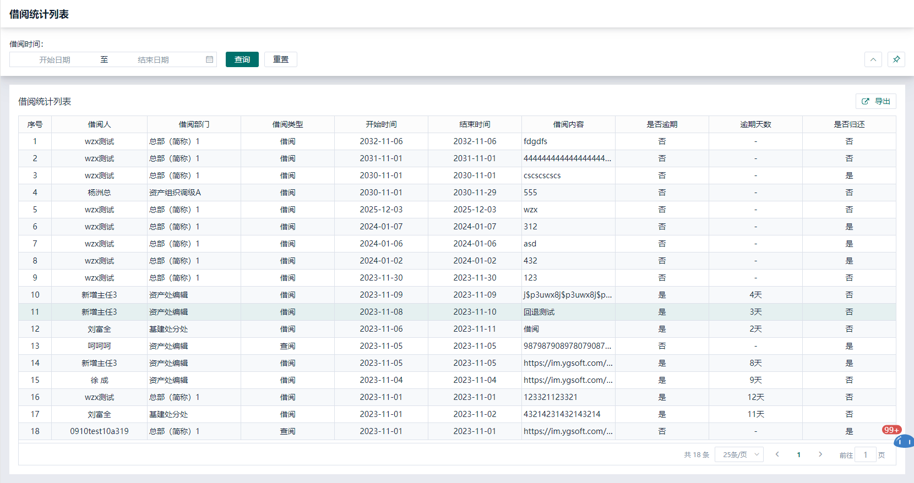Open the red 99+ notification badge
Viewport: 914px width, 483px height.
point(891,430)
